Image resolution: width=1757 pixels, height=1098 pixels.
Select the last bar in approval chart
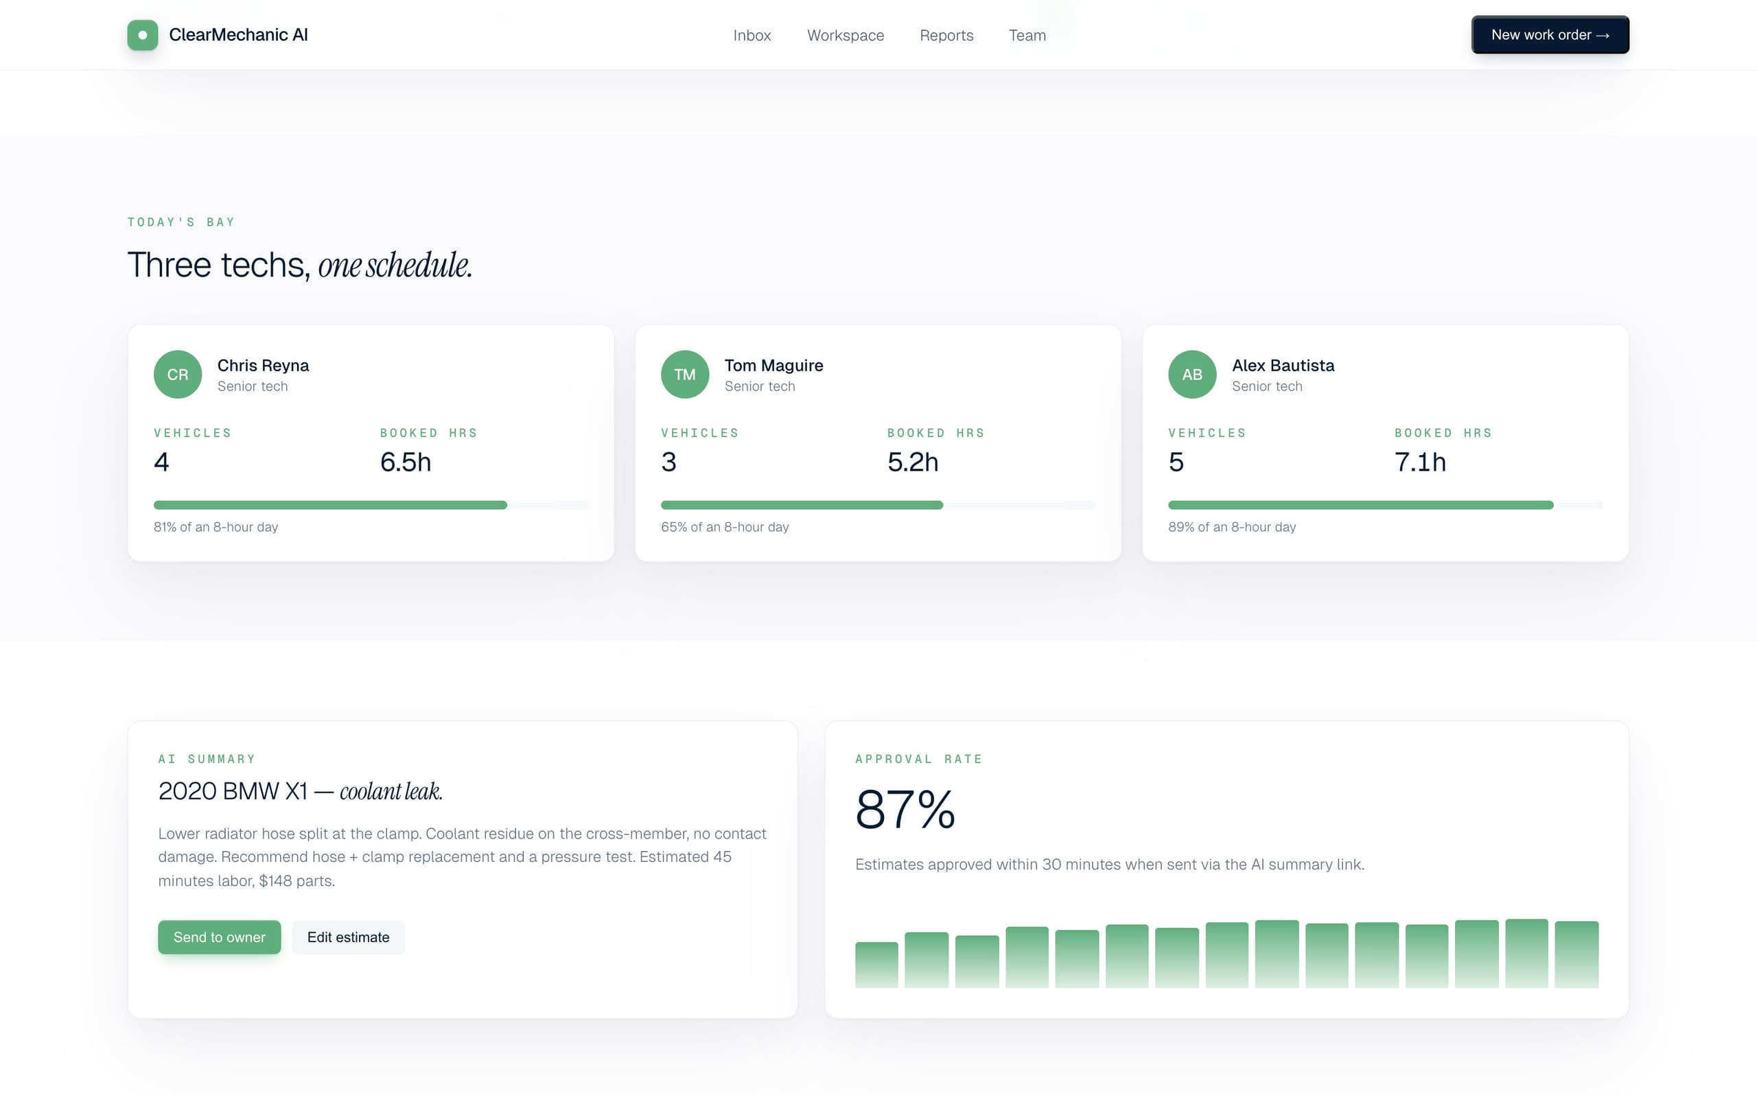[1576, 954]
